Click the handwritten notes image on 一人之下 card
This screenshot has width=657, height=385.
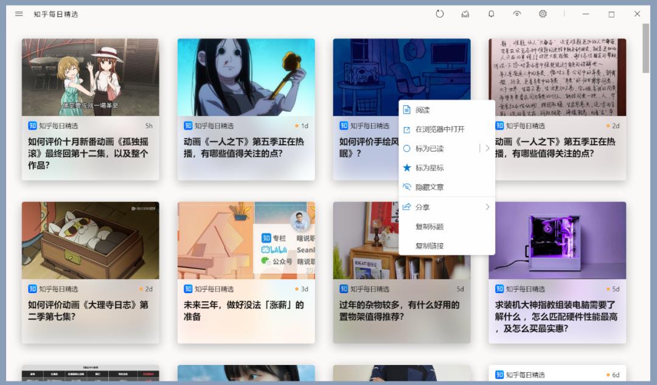[557, 76]
